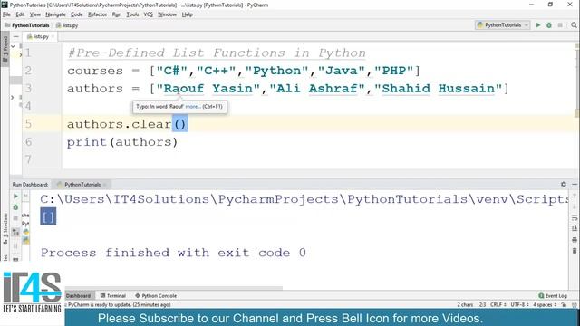Screen dimensions: 580x326
Task: Open the Code menu
Action: [76, 14]
